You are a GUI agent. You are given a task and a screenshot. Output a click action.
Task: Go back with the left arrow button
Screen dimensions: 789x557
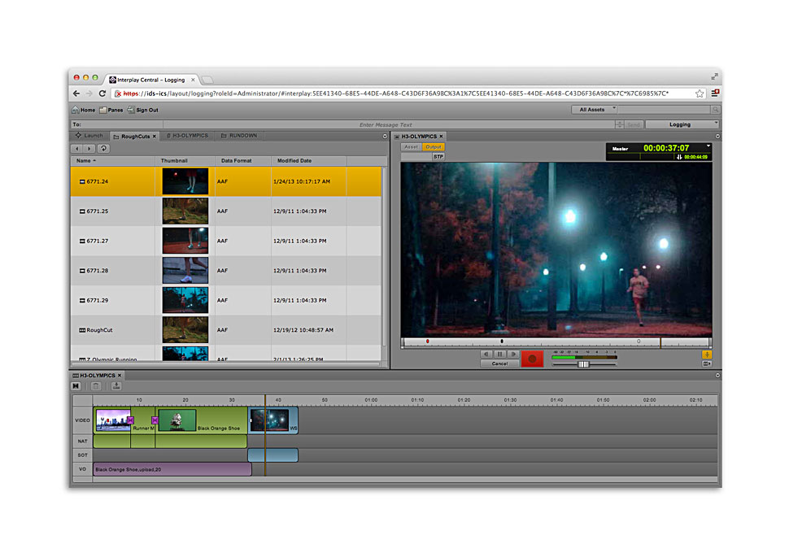78,149
